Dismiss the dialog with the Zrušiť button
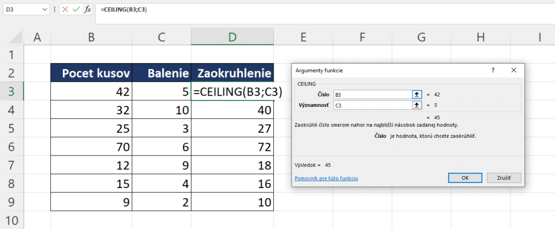Viewport: 555px width, 229px height. click(504, 178)
